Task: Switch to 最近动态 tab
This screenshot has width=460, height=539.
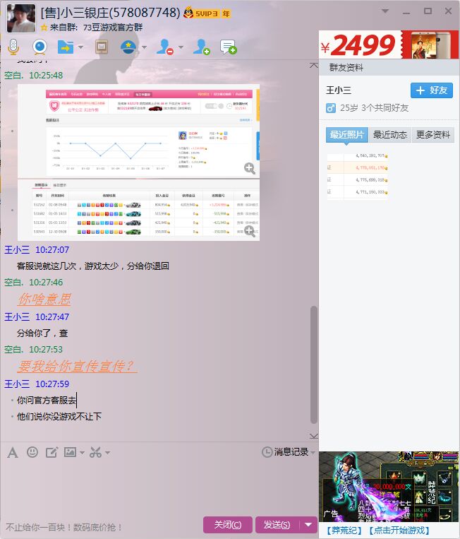Action: coord(390,134)
